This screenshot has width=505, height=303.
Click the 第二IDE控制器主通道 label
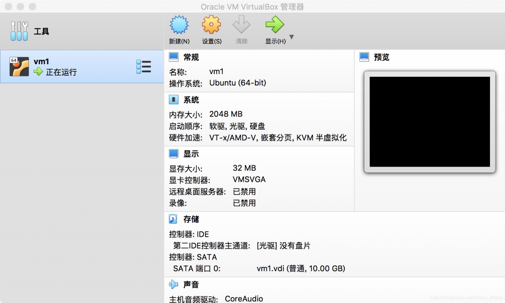[x=212, y=246]
